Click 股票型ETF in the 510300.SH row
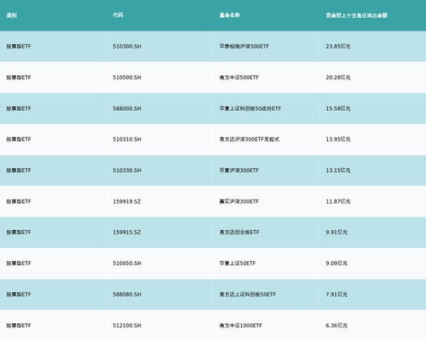Image resolution: width=426 pixels, height=341 pixels. click(x=19, y=46)
